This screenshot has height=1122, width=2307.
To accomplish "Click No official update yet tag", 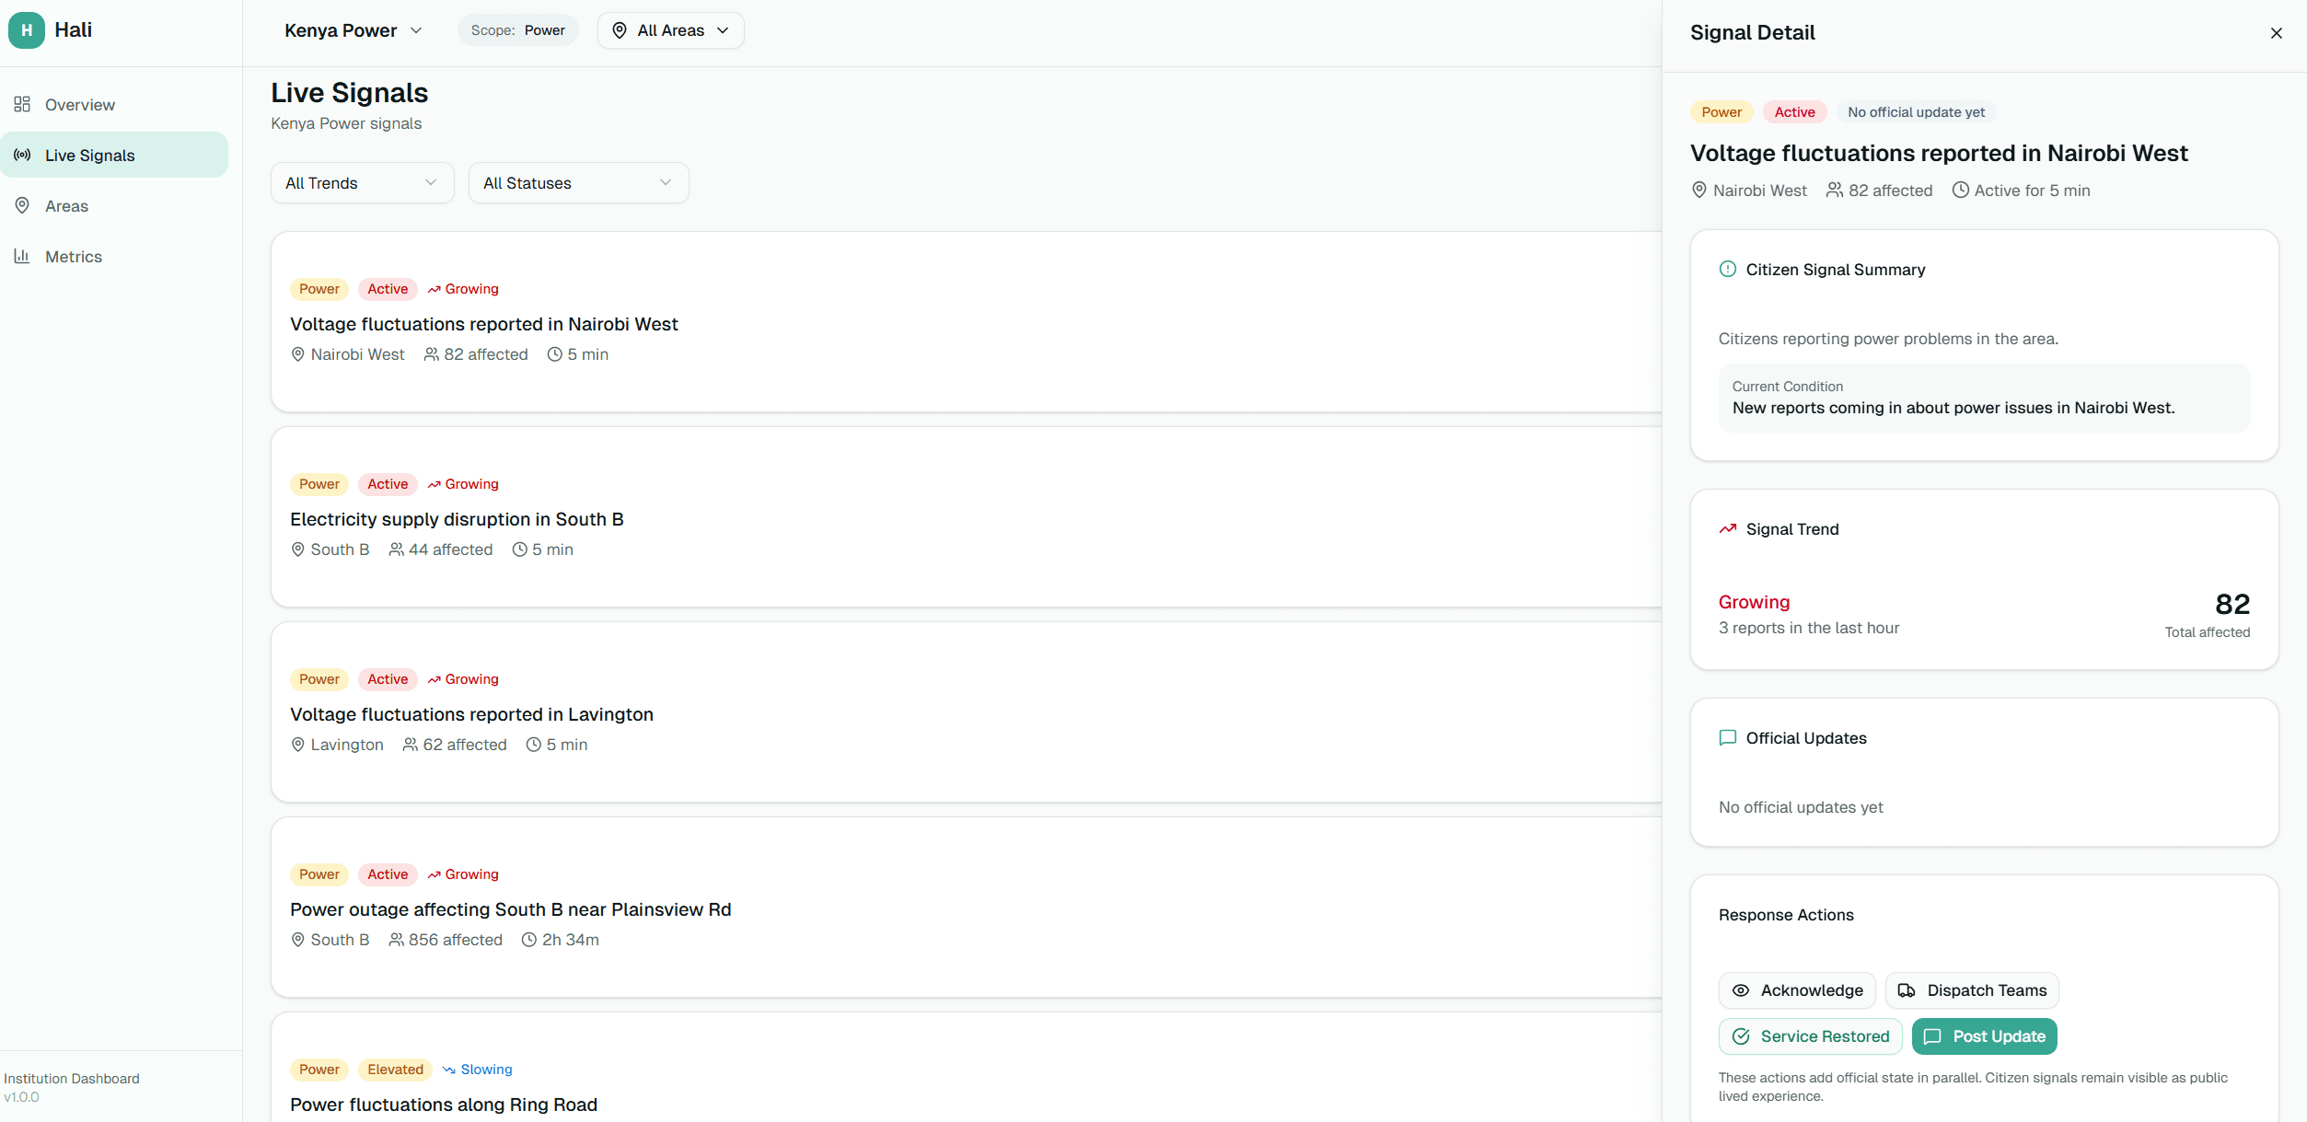I will 1916,112.
